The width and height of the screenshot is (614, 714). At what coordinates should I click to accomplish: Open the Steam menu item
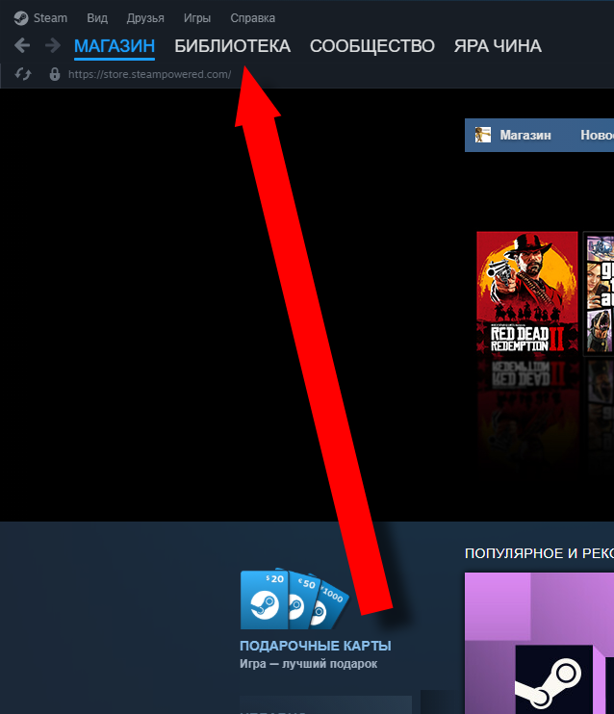[x=51, y=18]
